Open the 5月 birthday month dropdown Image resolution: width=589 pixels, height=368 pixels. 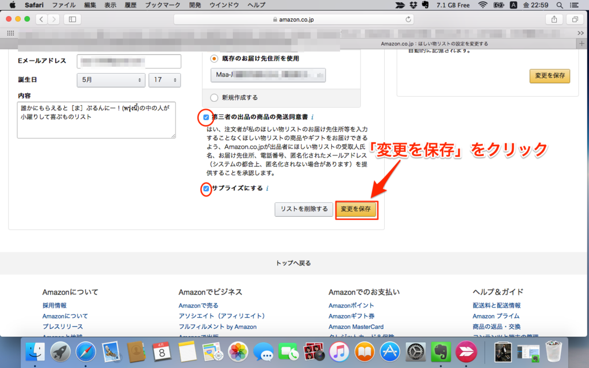point(111,80)
